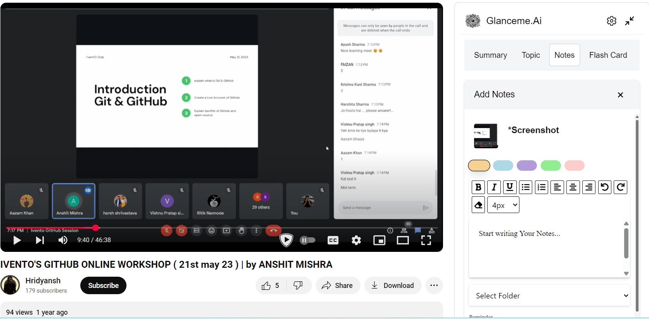
Task: Switch to Topic tab
Action: (531, 55)
